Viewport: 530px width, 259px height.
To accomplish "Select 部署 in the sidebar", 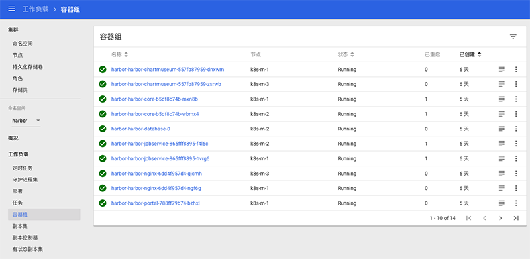I will (x=17, y=191).
